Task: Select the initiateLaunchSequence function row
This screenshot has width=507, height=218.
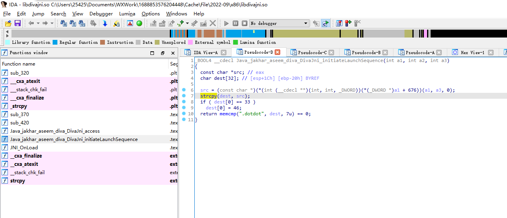Action: 89,139
